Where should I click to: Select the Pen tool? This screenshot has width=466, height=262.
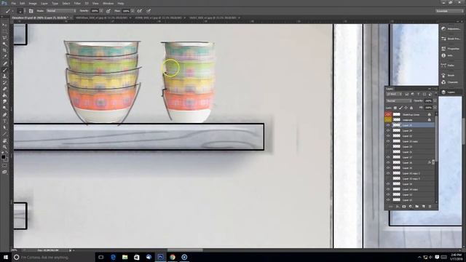[5, 115]
